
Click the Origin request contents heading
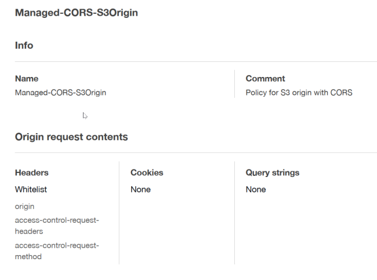click(x=71, y=137)
